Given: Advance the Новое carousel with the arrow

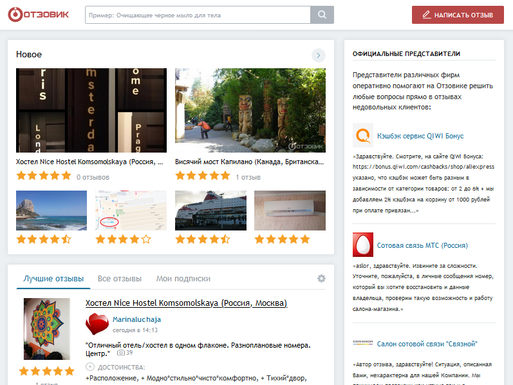Looking at the screenshot, I should click(x=319, y=55).
